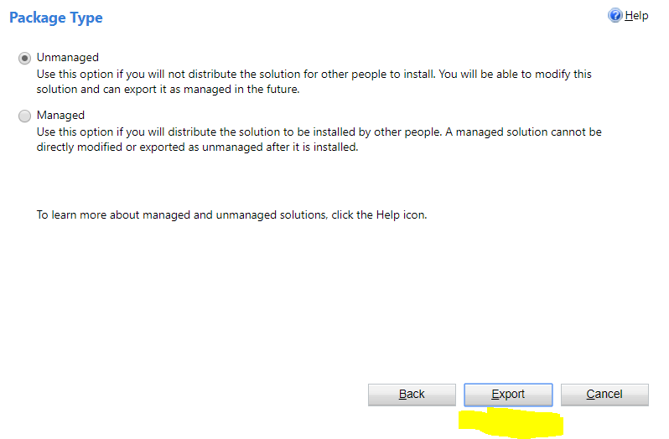The height and width of the screenshot is (439, 669).
Task: Click the 'export it as managed in the future' line
Action: click(169, 89)
